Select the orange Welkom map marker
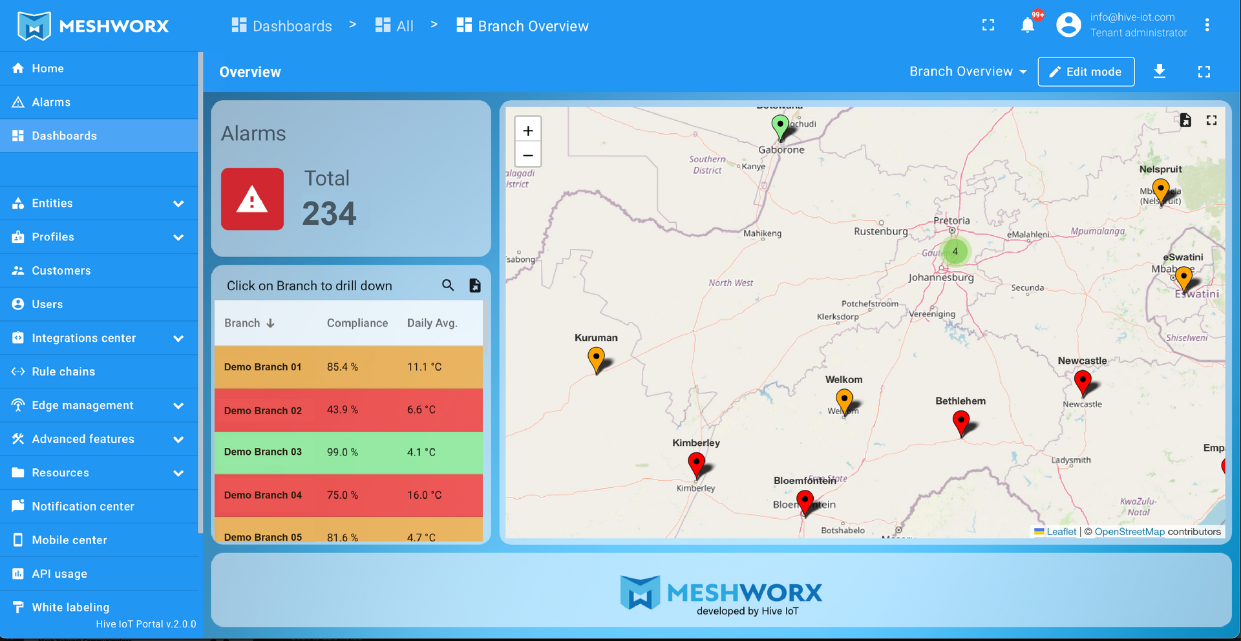Image resolution: width=1241 pixels, height=641 pixels. tap(844, 402)
